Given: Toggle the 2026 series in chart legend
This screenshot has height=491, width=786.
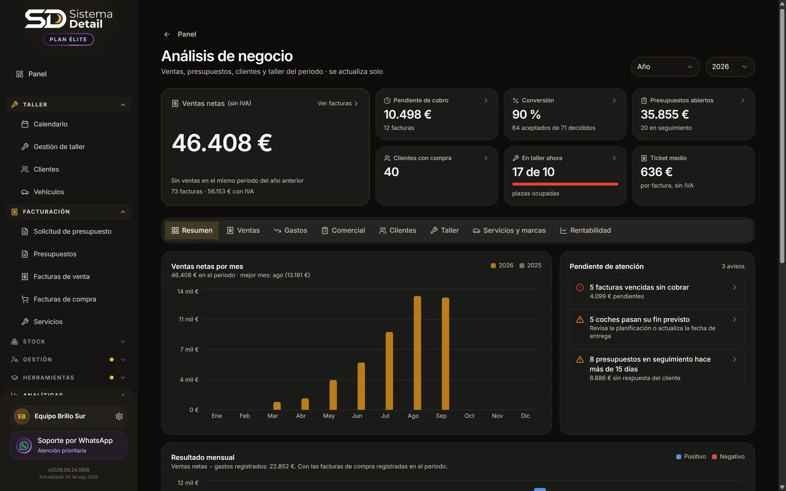Looking at the screenshot, I should 502,265.
